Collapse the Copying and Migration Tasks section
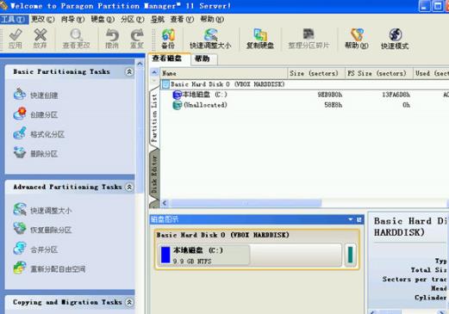The image size is (449, 314). (129, 302)
